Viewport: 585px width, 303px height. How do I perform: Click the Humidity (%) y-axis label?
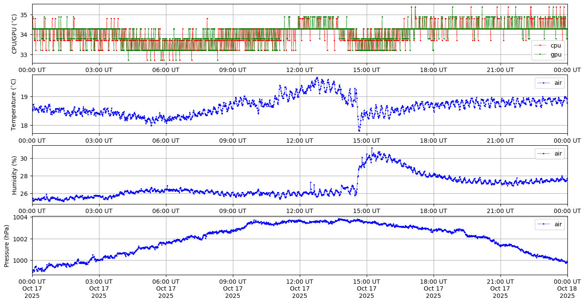click(14, 175)
